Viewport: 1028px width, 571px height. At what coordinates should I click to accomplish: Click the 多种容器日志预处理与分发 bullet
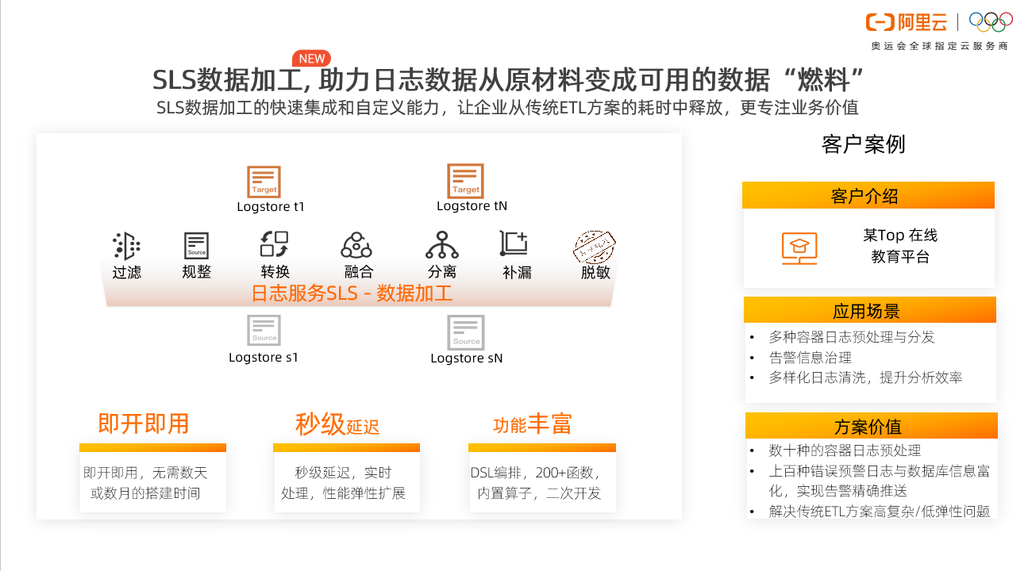(852, 337)
